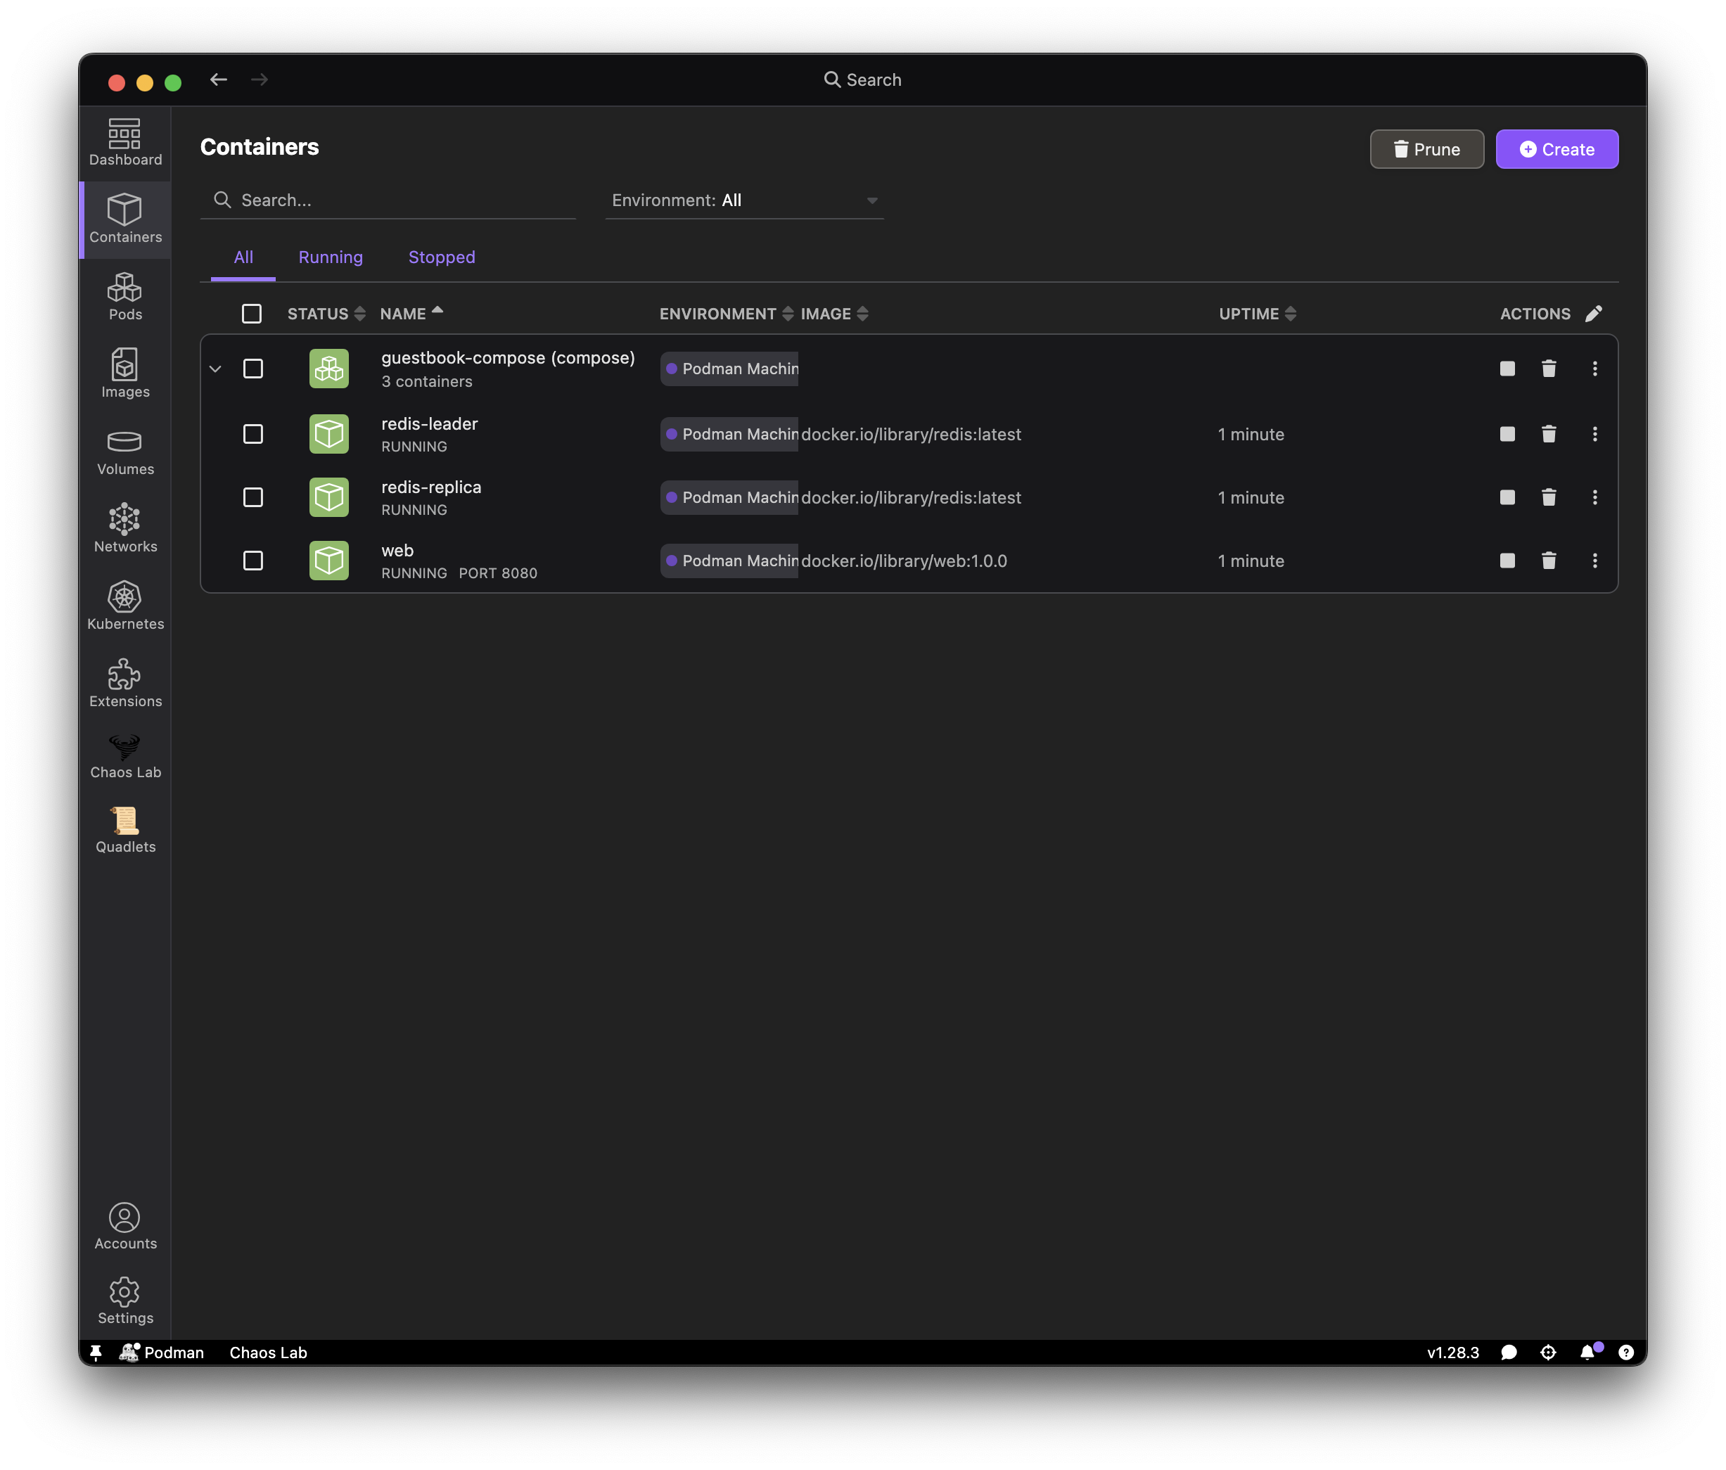Open the Chaos Lab sidebar section
This screenshot has height=1470, width=1726.
(125, 756)
